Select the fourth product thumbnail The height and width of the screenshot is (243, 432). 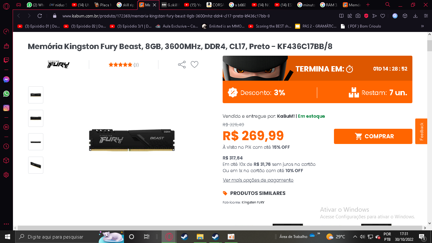point(36,165)
